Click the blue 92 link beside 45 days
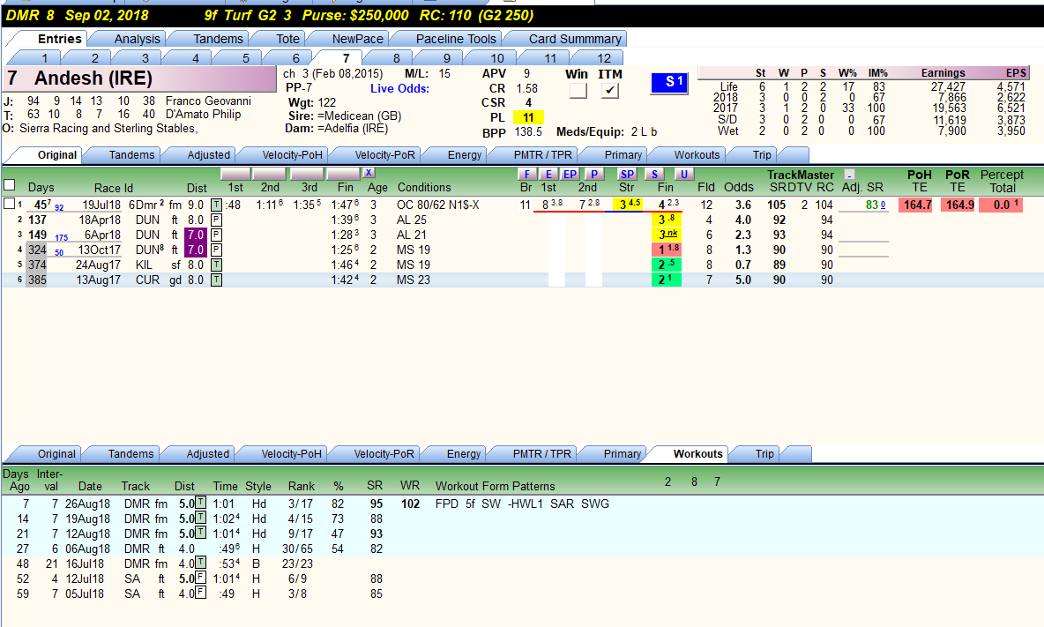 [x=59, y=207]
